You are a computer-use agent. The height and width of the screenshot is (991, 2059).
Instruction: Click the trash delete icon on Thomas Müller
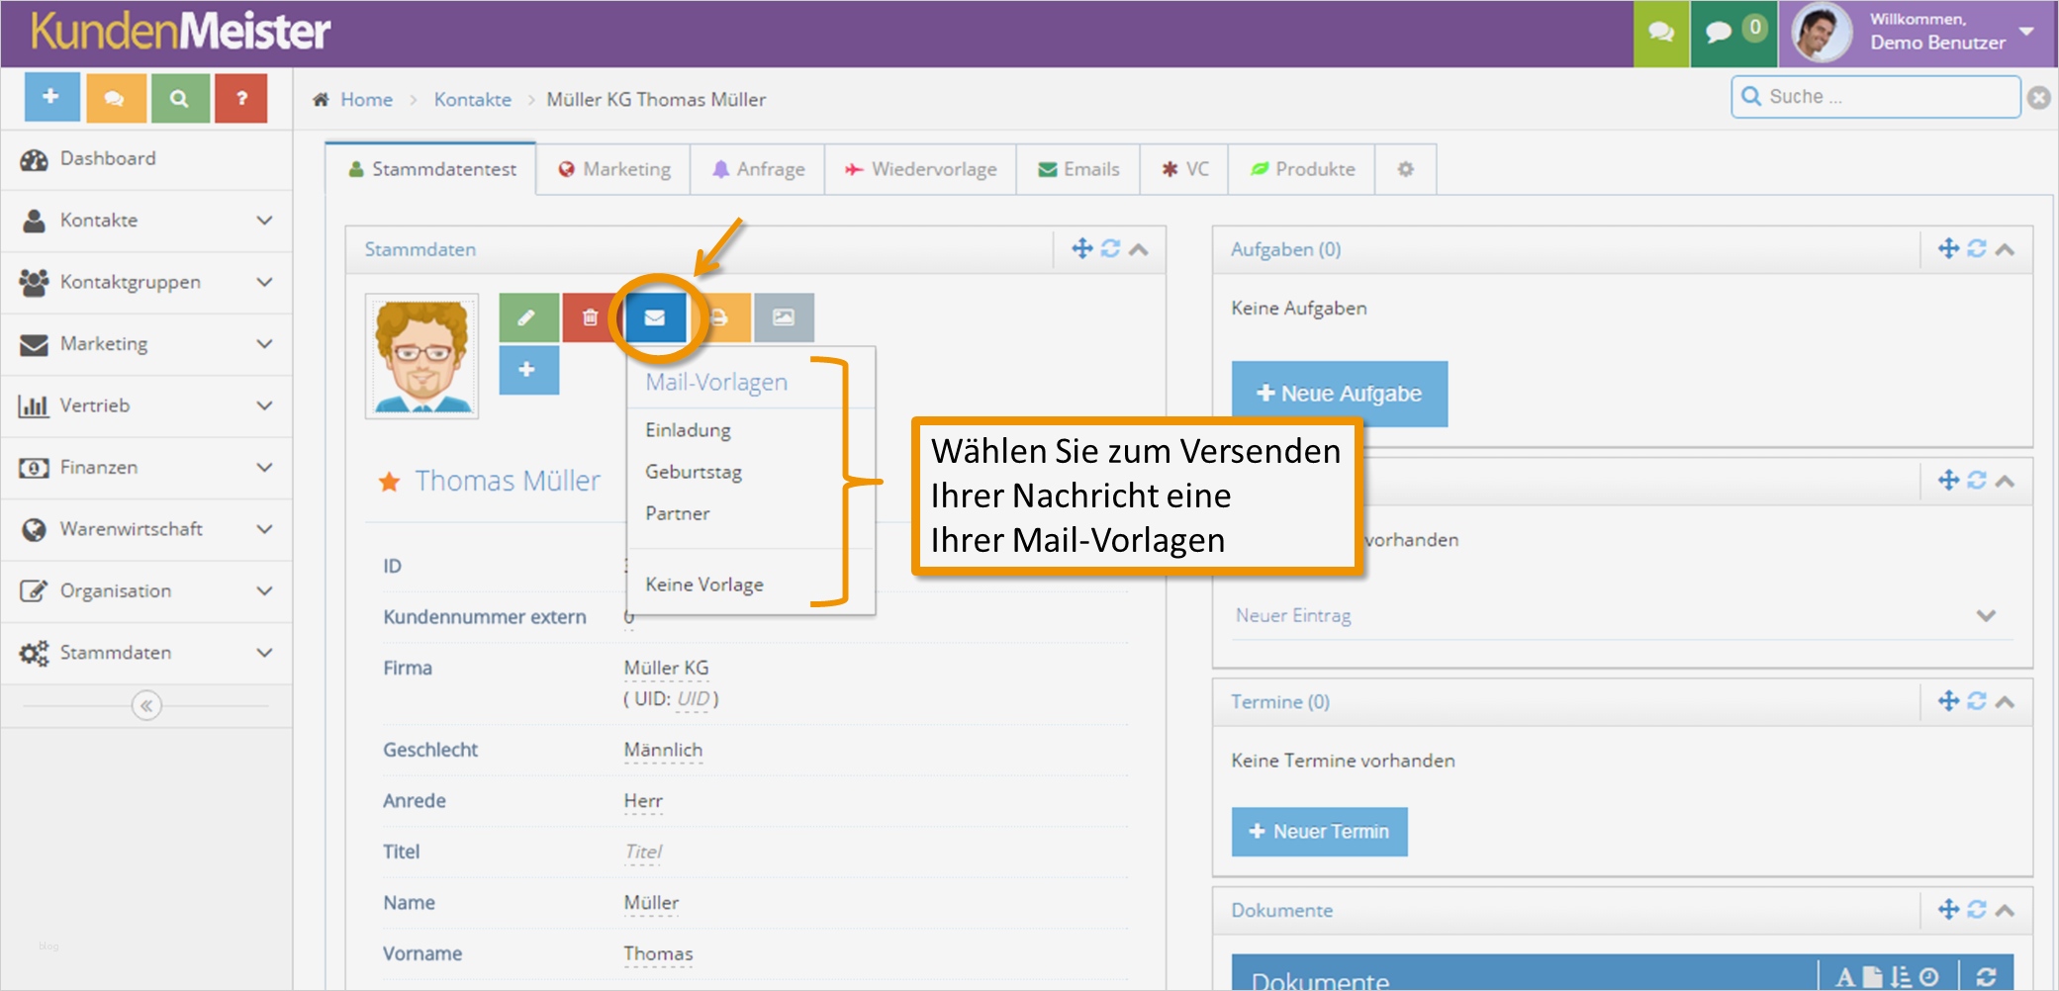(591, 317)
